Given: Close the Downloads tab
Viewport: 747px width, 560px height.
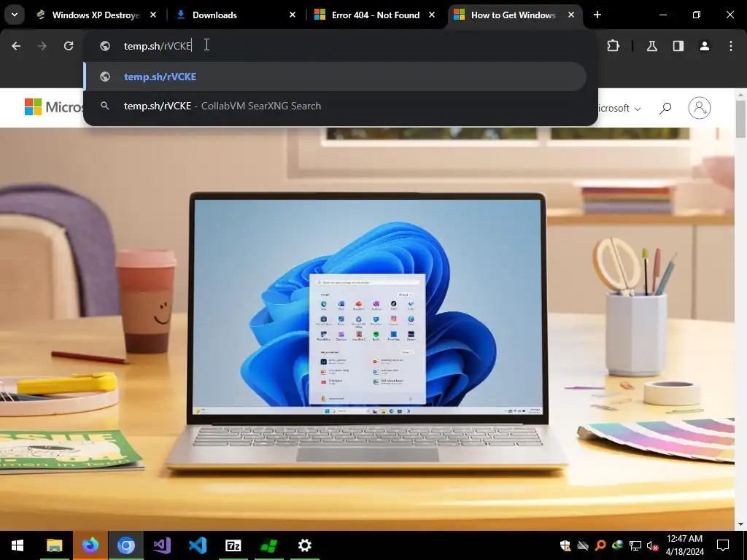Looking at the screenshot, I should point(293,15).
